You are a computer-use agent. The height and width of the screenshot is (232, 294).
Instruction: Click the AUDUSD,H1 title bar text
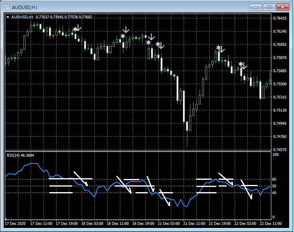pyautogui.click(x=25, y=8)
